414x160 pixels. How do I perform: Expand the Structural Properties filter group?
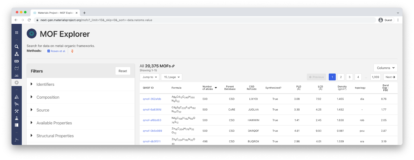coord(81,136)
